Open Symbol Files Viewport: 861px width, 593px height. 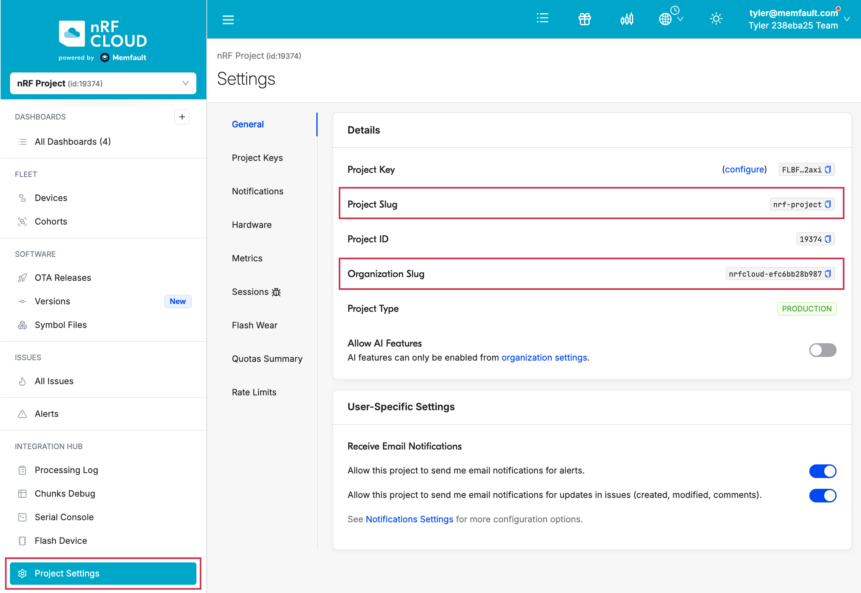click(61, 325)
